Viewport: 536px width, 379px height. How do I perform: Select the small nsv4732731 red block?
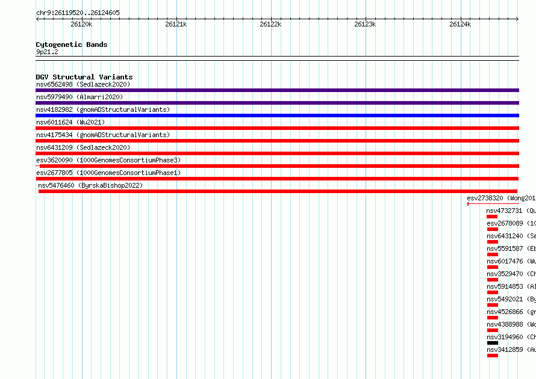(x=492, y=217)
